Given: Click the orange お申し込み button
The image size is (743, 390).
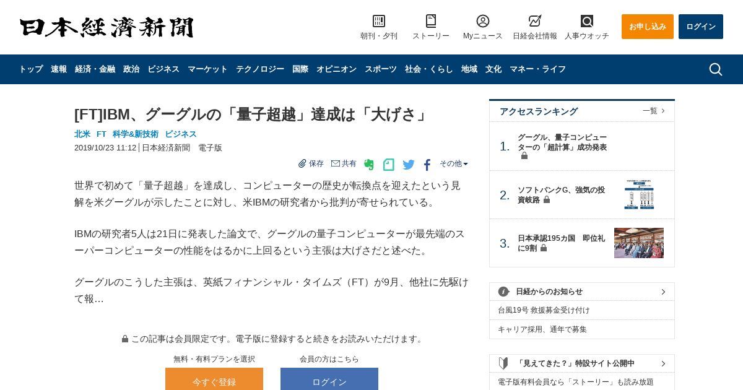Looking at the screenshot, I should point(648,27).
